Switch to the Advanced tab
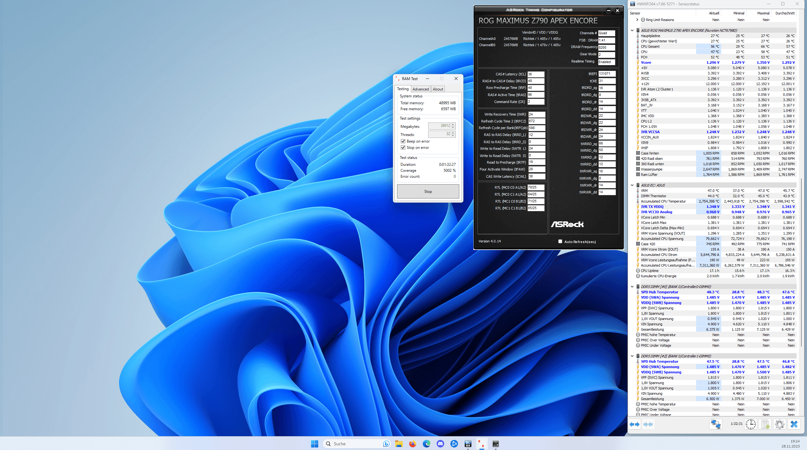The width and height of the screenshot is (807, 450). click(x=421, y=89)
